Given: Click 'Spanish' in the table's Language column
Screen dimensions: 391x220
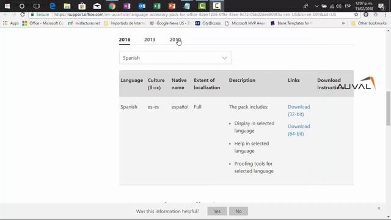Looking at the screenshot, I should click(129, 107).
